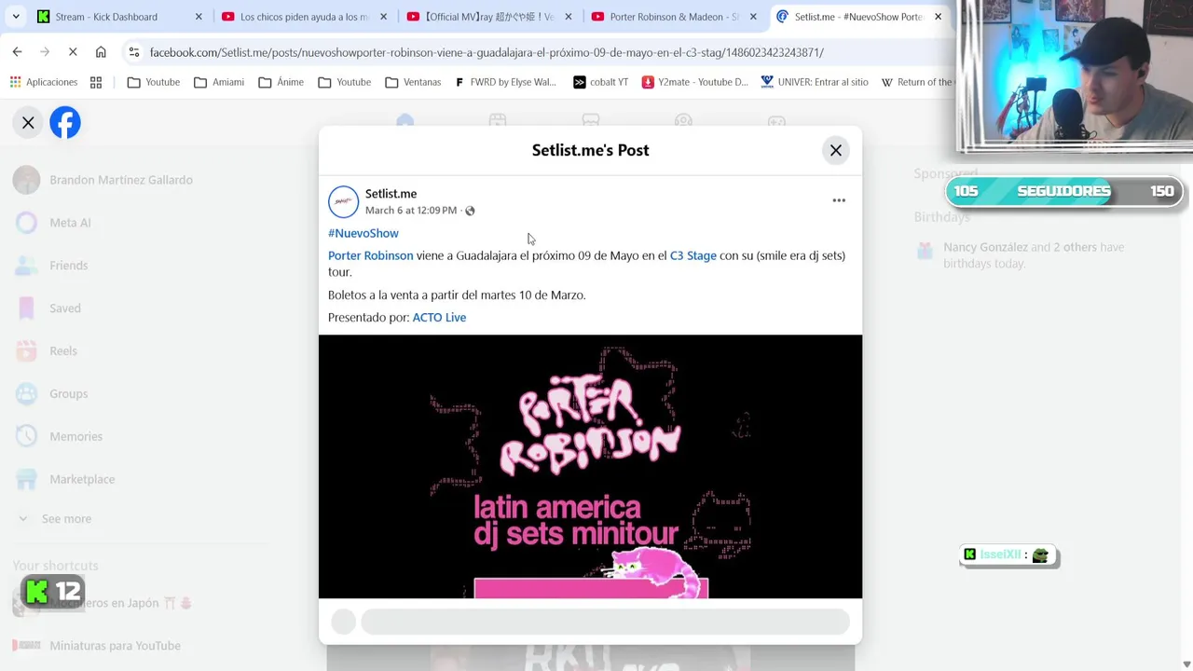Click the Facebook logo
This screenshot has height=671, width=1193.
tap(65, 122)
